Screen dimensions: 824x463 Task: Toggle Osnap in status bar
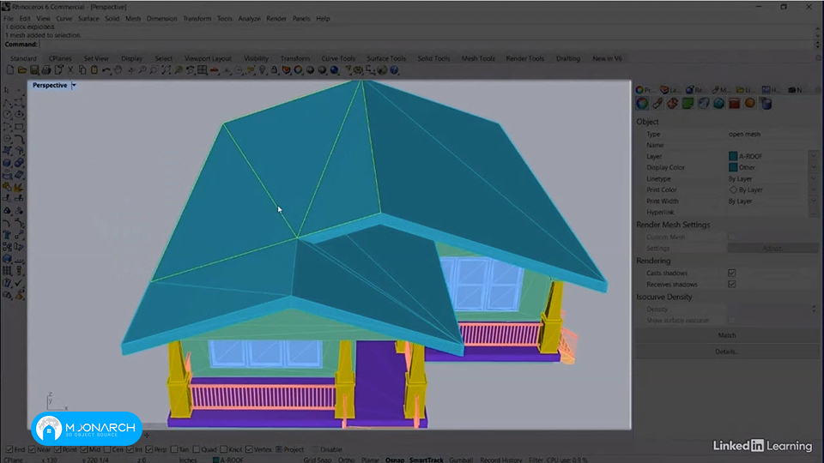click(395, 460)
